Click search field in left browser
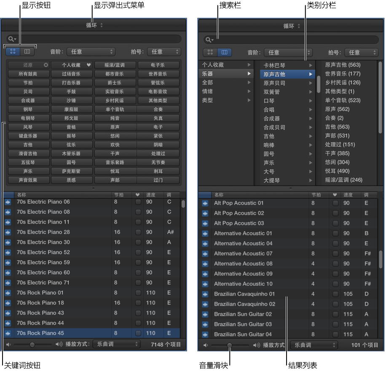This screenshot has height=373, width=386. click(x=94, y=39)
